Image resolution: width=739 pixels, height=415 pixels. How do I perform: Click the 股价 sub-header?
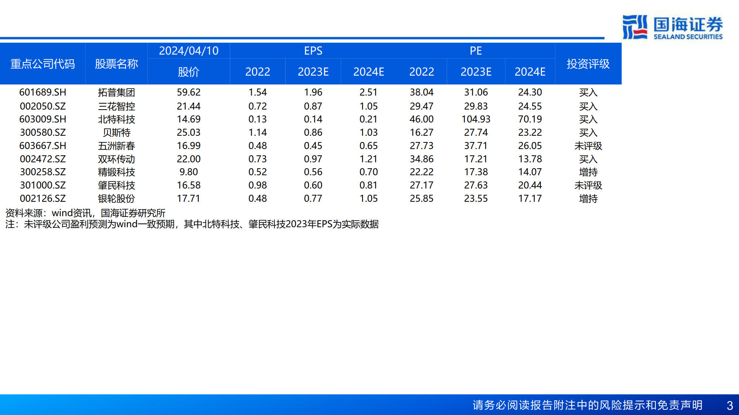point(188,72)
